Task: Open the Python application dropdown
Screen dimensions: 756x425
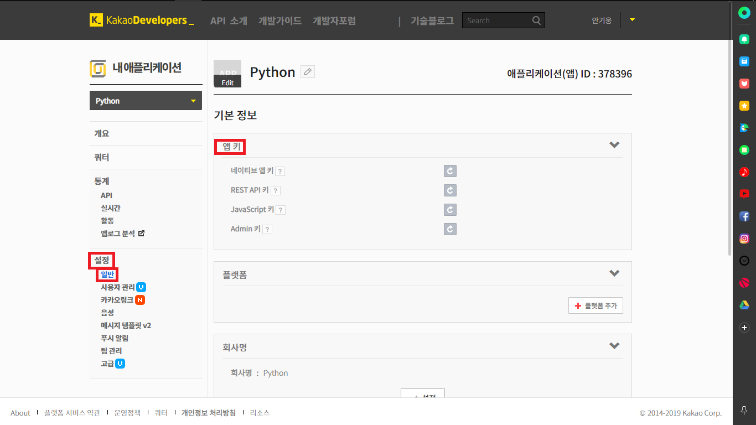Action: pyautogui.click(x=146, y=101)
